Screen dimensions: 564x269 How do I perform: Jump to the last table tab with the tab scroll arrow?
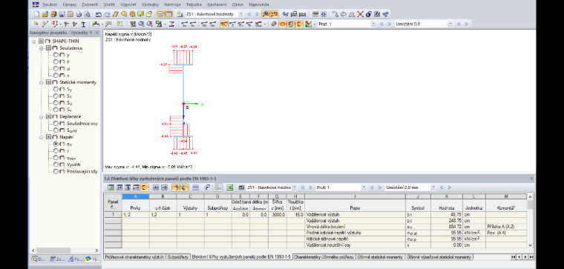point(531,257)
